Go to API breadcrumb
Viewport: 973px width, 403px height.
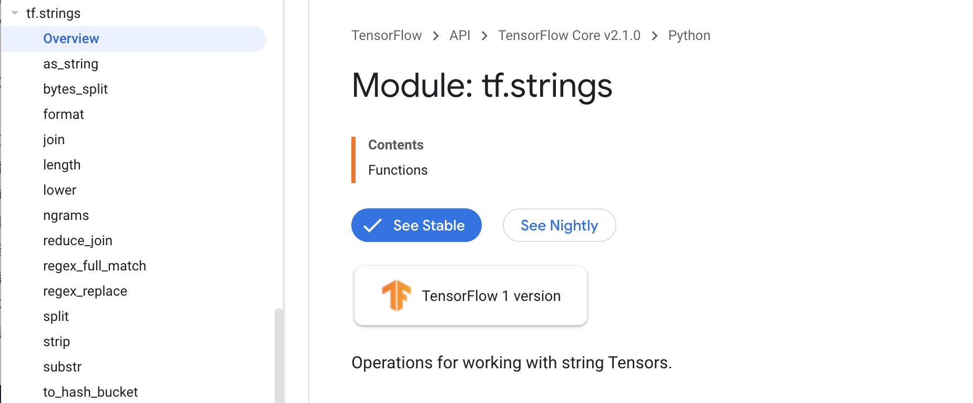click(460, 35)
